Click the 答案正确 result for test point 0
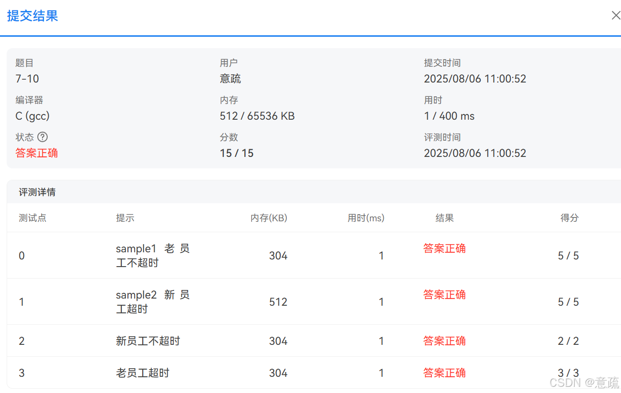 pos(444,248)
